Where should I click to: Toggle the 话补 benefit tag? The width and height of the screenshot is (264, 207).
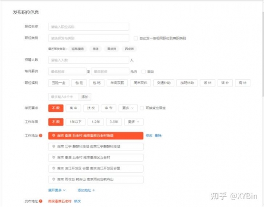point(225,83)
